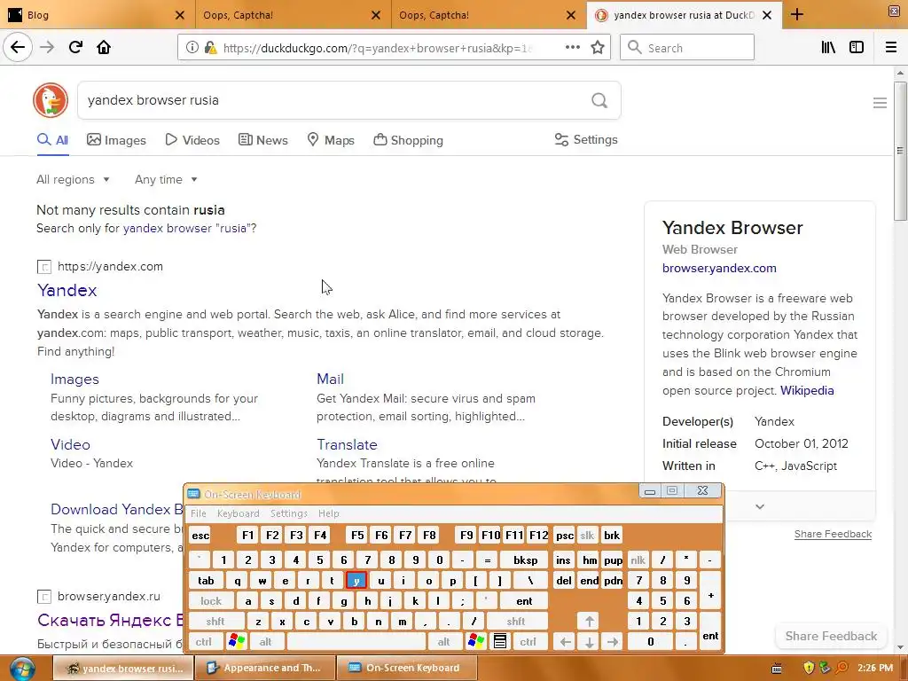Click the Firefox Search input field
Screen dimensions: 908x681
[687, 48]
